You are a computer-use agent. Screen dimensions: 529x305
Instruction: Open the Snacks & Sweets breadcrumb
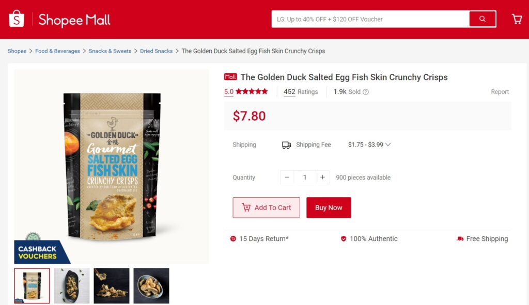point(110,51)
